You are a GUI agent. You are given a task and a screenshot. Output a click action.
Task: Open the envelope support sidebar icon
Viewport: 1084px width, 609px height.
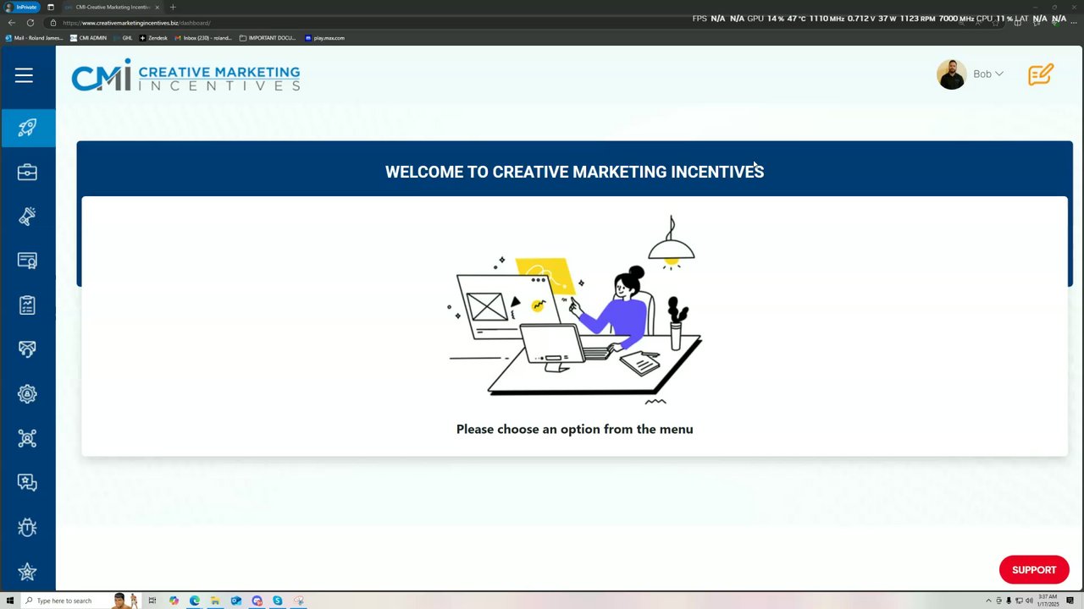click(27, 349)
